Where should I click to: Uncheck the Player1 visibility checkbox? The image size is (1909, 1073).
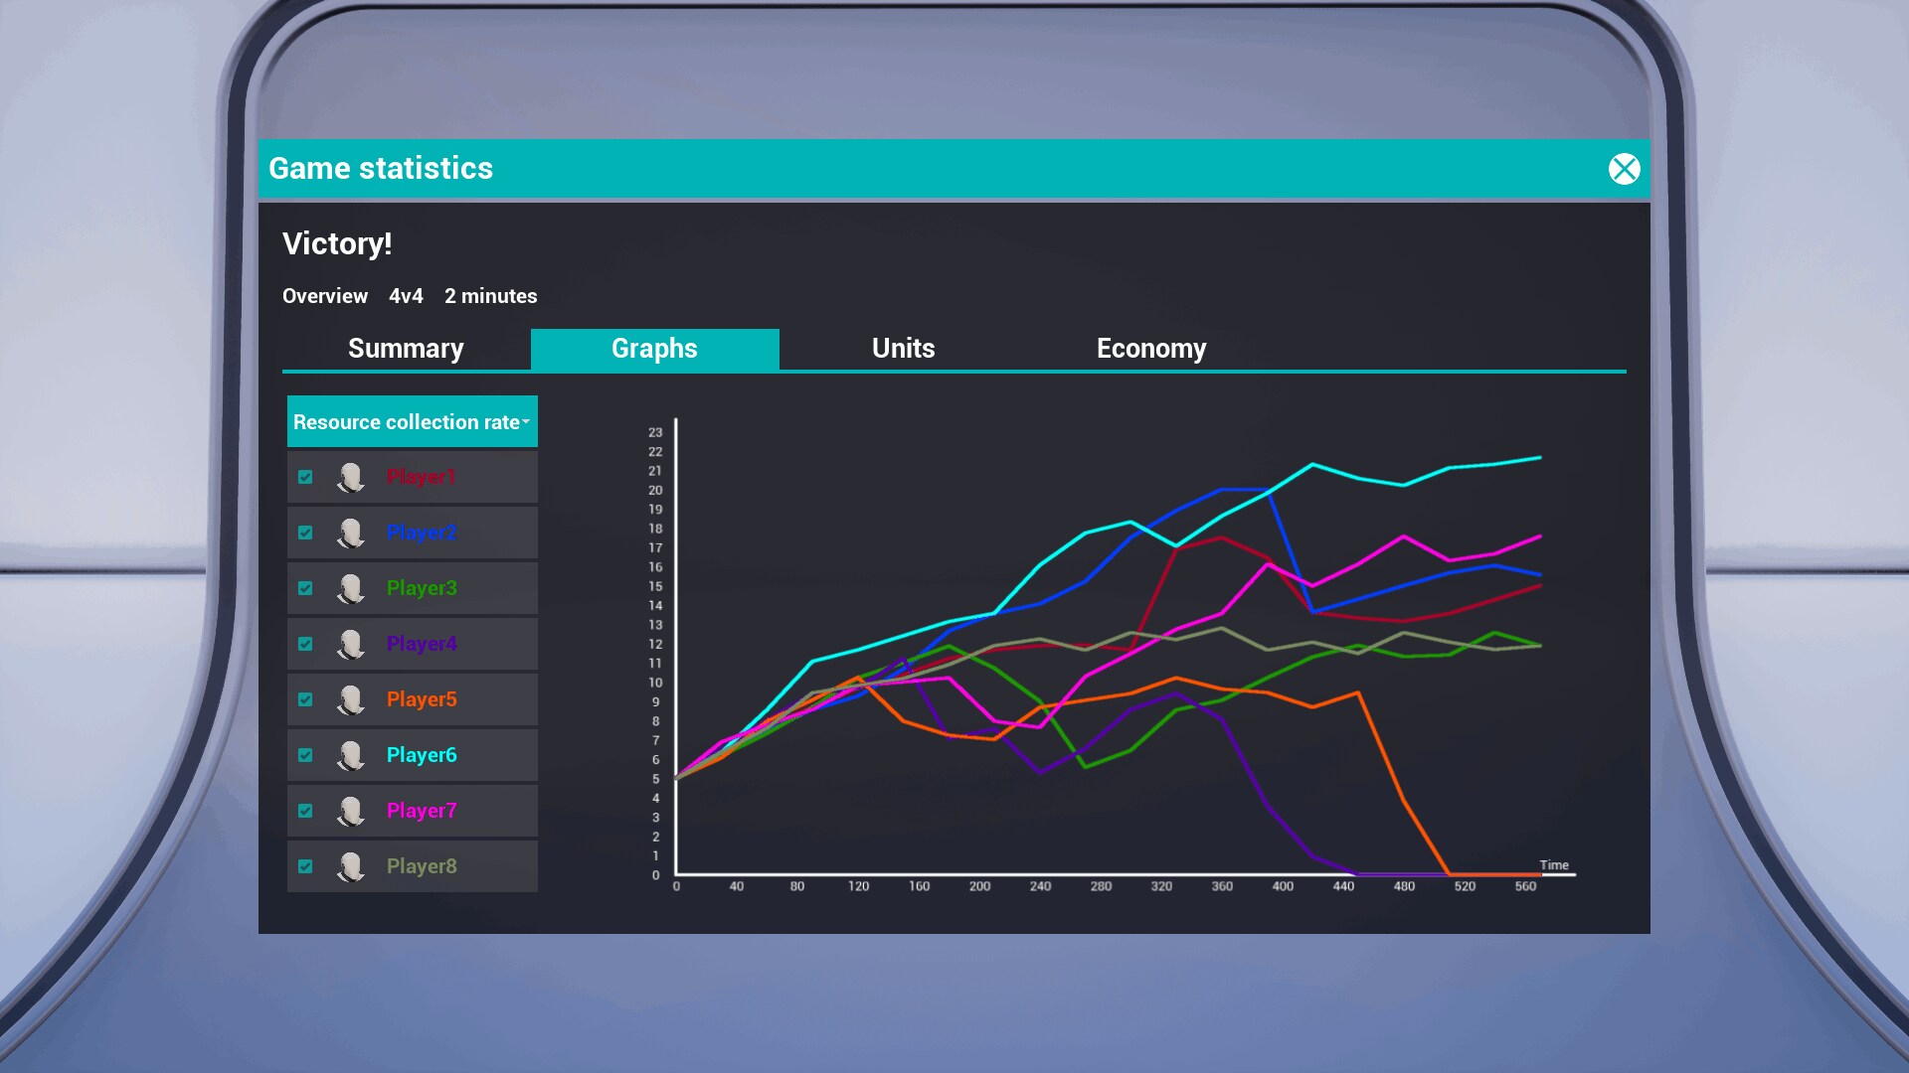305,477
